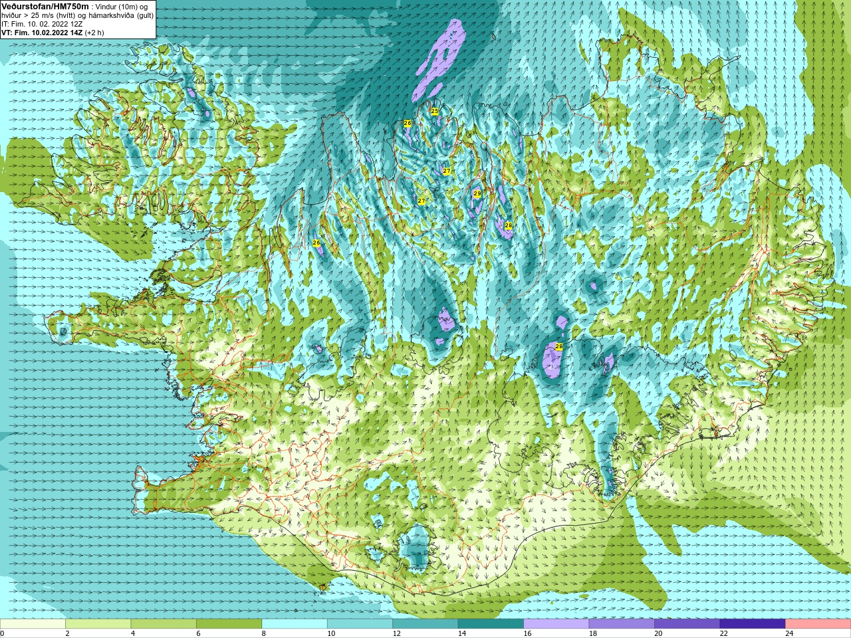Click the 'hviður > 25 m/s' description line
Screen dimensions: 851x638
coord(77,15)
